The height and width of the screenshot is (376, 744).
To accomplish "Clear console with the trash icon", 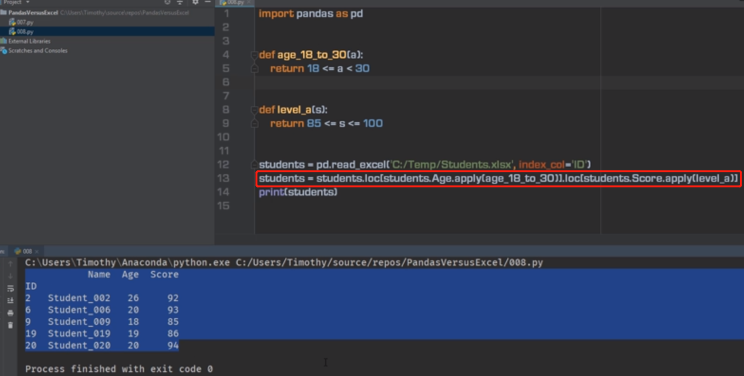I will click(10, 325).
